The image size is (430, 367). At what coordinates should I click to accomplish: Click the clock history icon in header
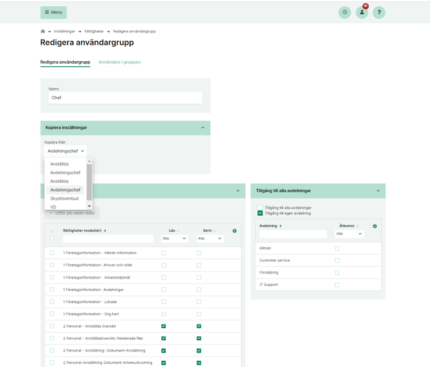[344, 12]
